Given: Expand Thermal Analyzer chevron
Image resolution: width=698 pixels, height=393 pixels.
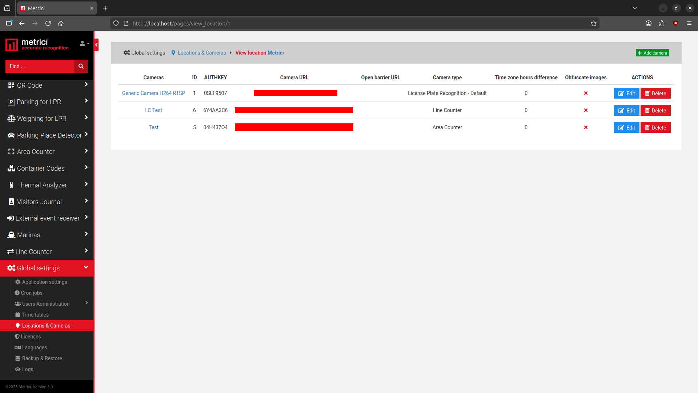Looking at the screenshot, I should pyautogui.click(x=86, y=184).
